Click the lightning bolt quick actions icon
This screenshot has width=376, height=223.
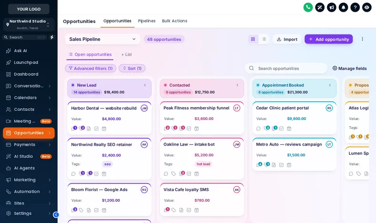pos(52,37)
